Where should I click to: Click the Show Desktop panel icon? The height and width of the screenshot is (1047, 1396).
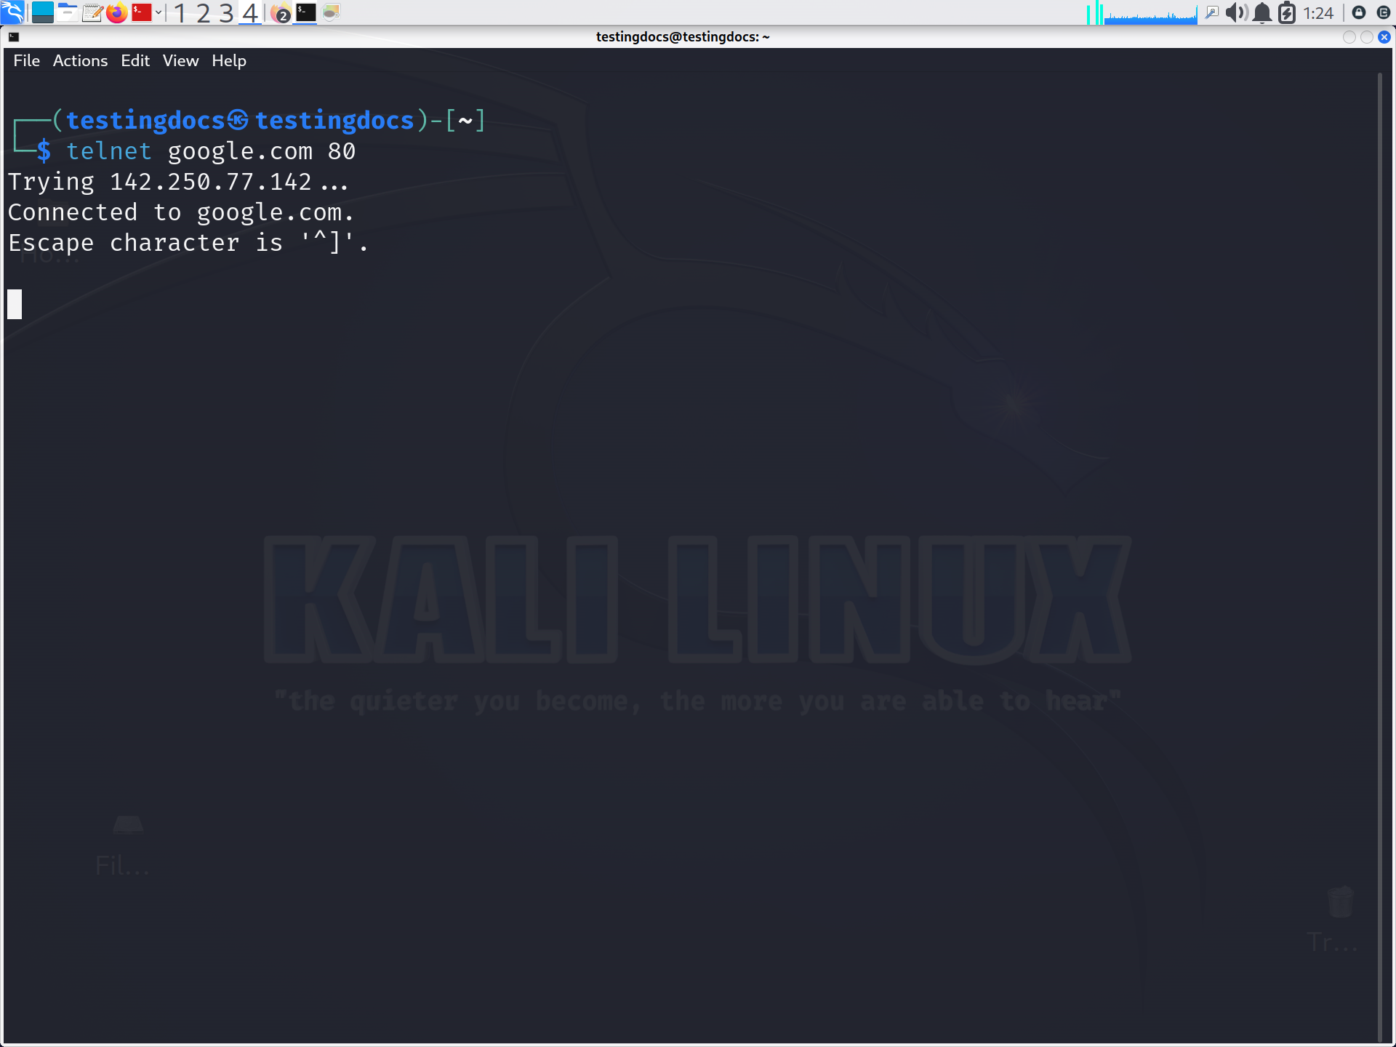pos(42,12)
